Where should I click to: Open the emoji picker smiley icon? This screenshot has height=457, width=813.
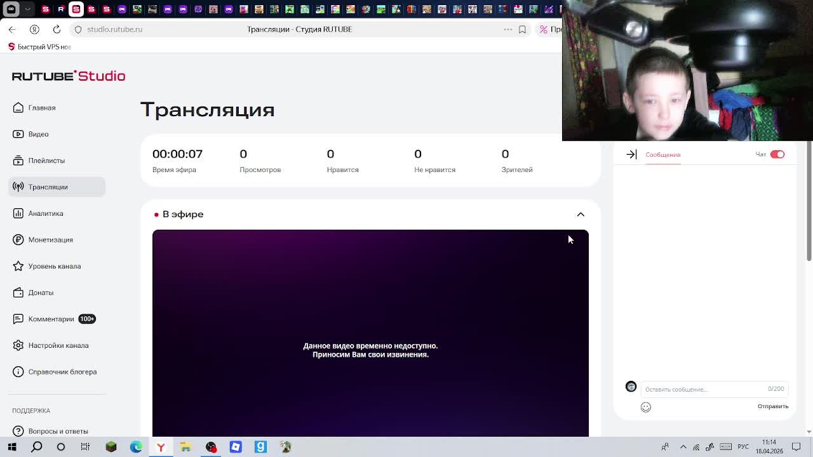pyautogui.click(x=646, y=407)
